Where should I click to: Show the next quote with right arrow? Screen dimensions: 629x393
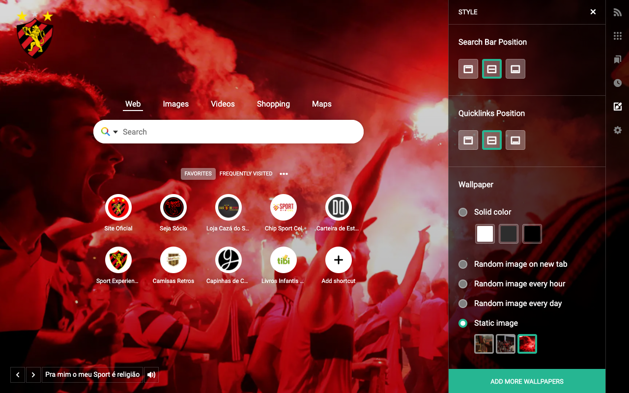tap(33, 374)
